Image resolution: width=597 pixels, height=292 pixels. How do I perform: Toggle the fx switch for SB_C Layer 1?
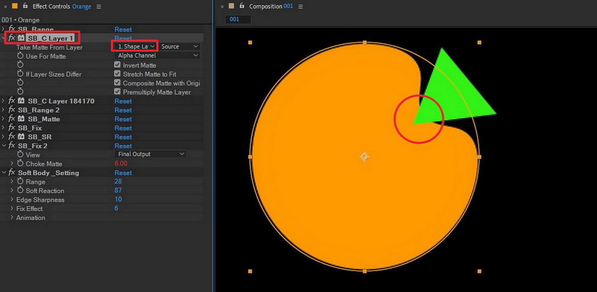11,38
